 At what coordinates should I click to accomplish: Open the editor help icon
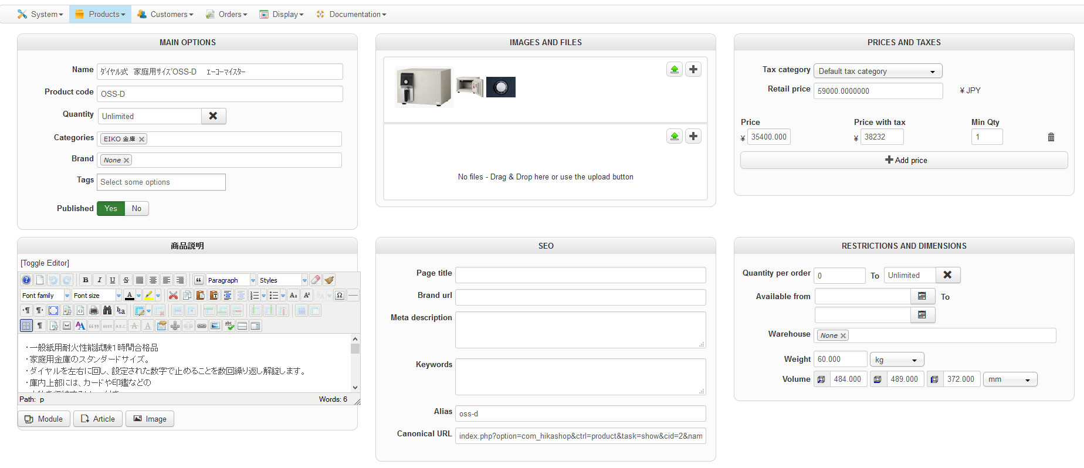click(x=26, y=280)
